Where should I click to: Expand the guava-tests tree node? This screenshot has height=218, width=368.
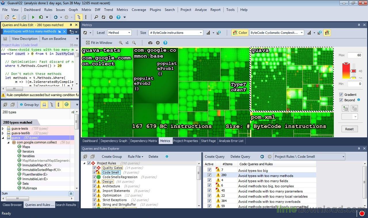(x=3, y=129)
